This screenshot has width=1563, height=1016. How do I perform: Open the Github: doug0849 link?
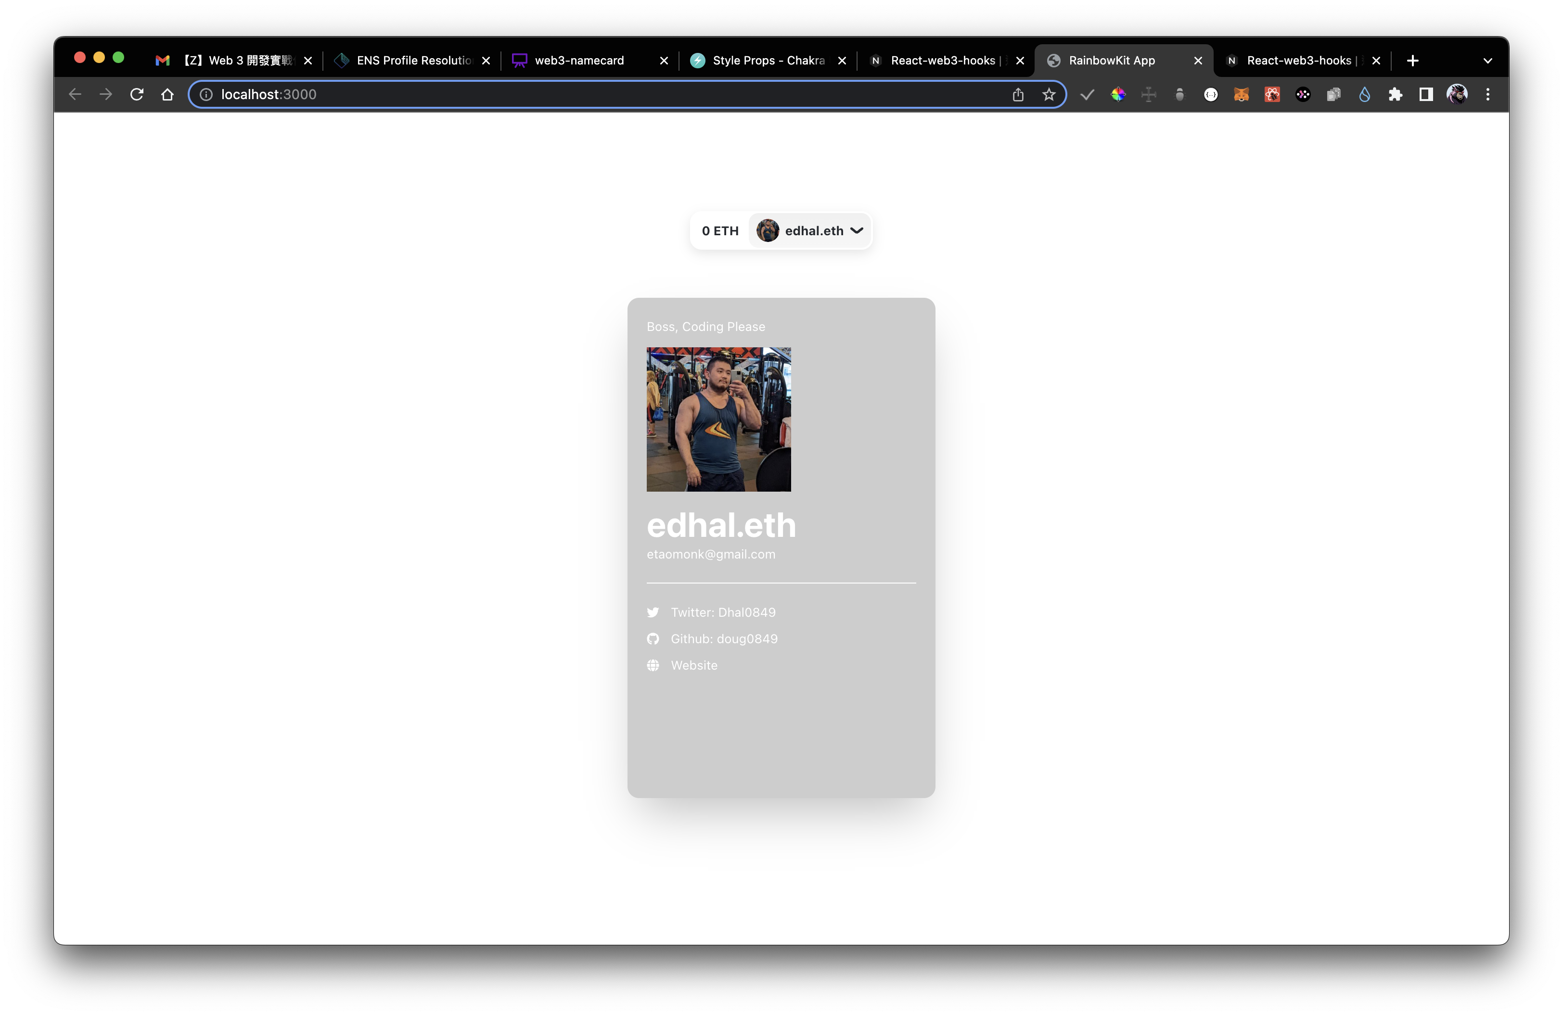coord(724,639)
